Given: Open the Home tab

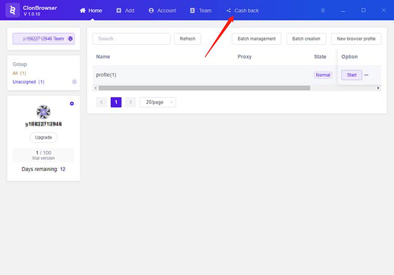Looking at the screenshot, I should tap(91, 10).
